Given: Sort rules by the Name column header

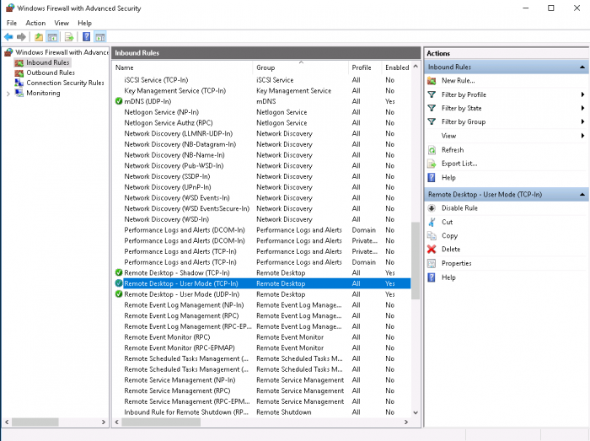Looking at the screenshot, I should pyautogui.click(x=183, y=67).
